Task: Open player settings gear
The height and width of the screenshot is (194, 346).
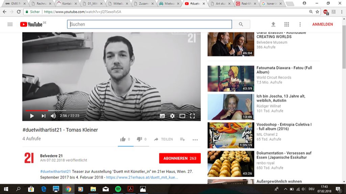Action: point(172,116)
